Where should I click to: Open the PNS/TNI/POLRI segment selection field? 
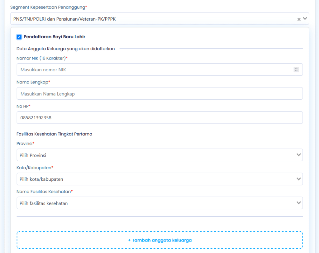[x=150, y=19]
